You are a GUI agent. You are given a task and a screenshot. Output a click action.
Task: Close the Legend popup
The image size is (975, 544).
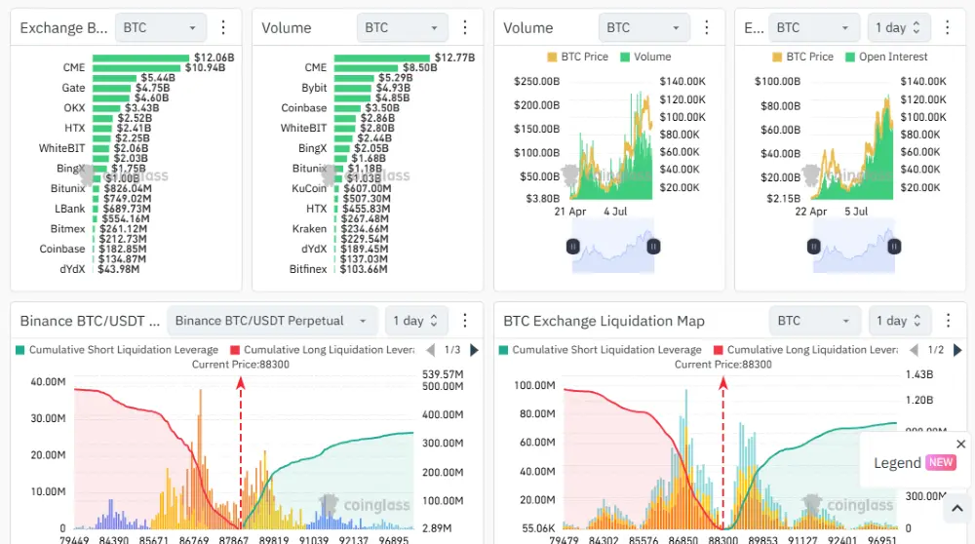960,444
